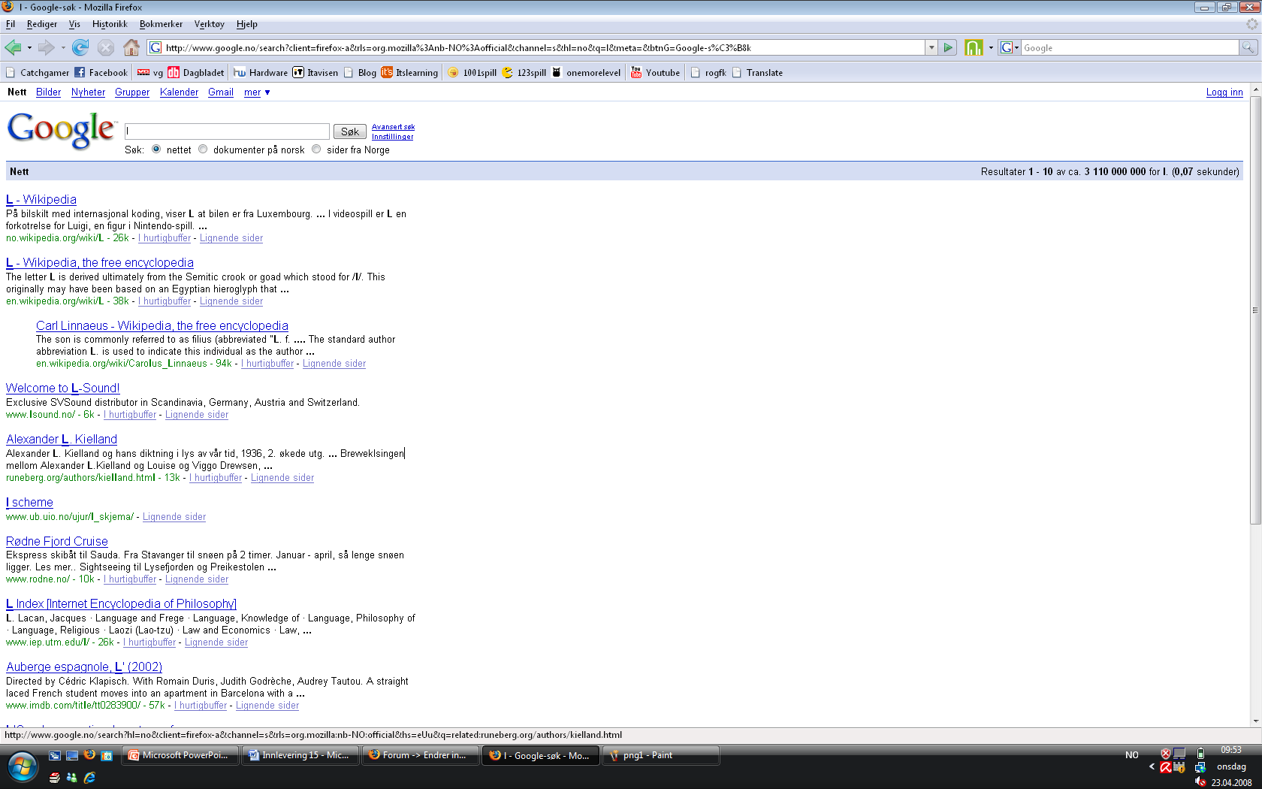
Task: Open the vg bookmark
Action: (x=150, y=73)
